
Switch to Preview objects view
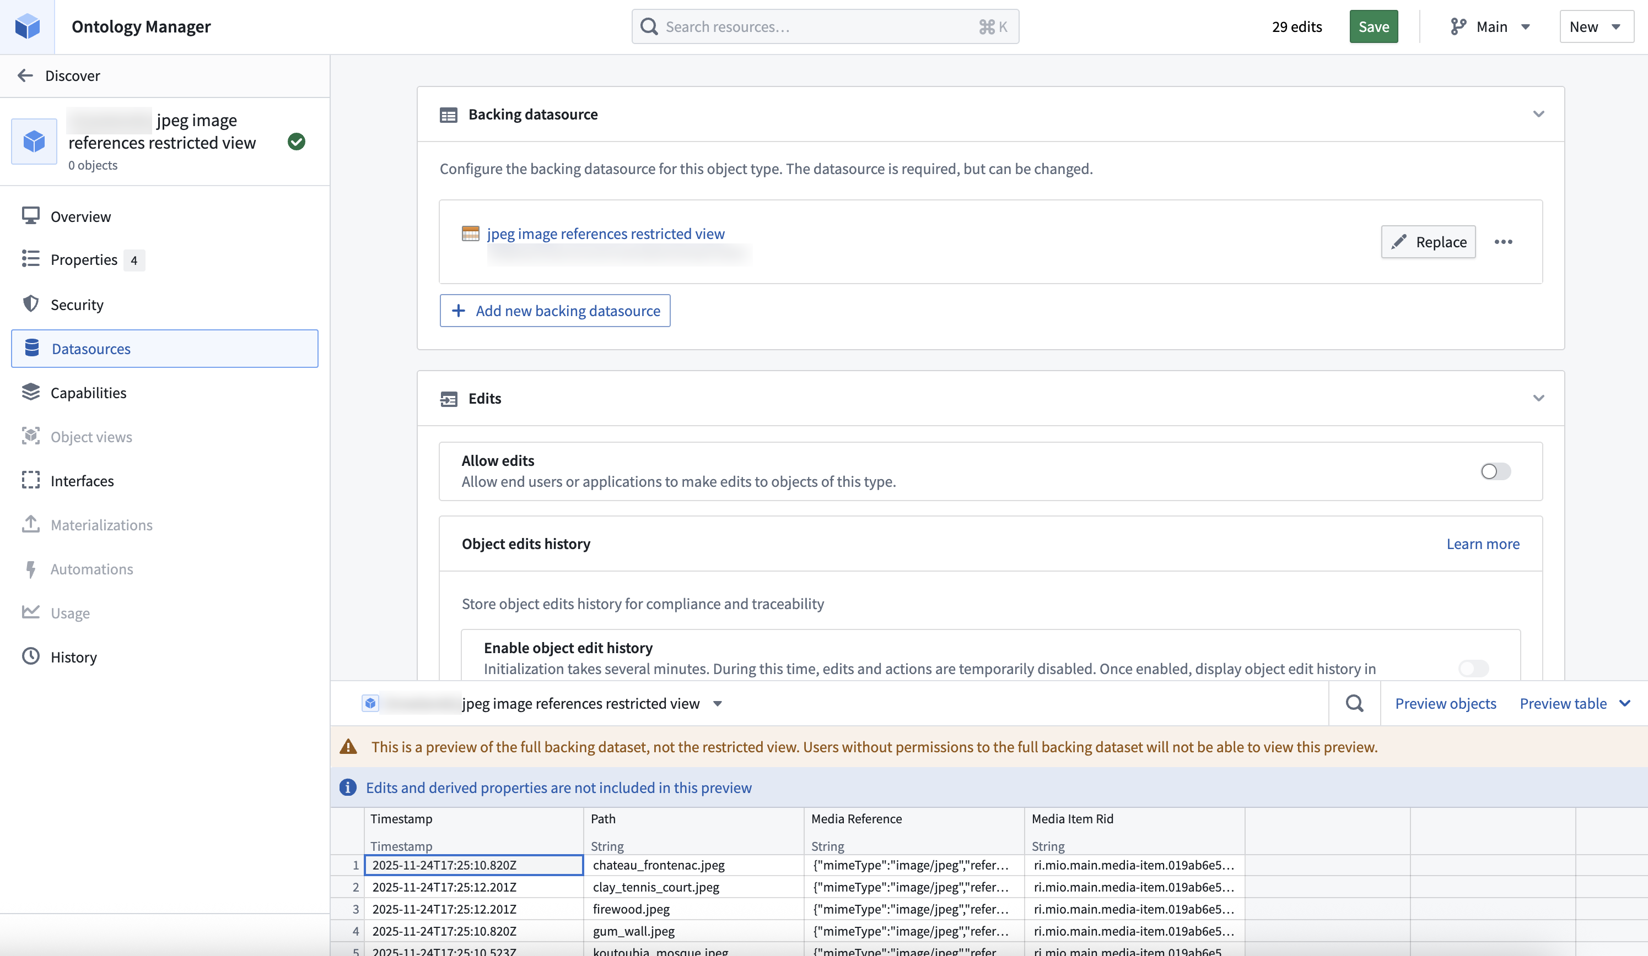pyautogui.click(x=1445, y=703)
